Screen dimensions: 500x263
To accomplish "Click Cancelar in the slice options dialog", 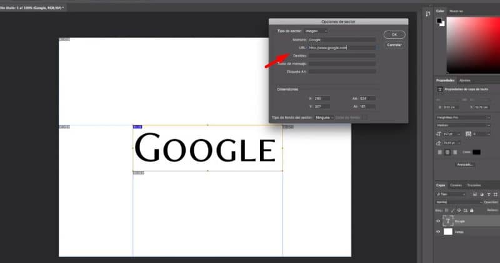I will [x=394, y=45].
